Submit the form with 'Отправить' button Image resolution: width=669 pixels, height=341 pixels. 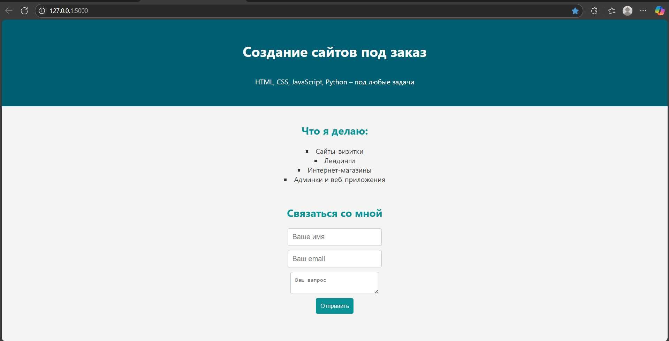(x=334, y=306)
